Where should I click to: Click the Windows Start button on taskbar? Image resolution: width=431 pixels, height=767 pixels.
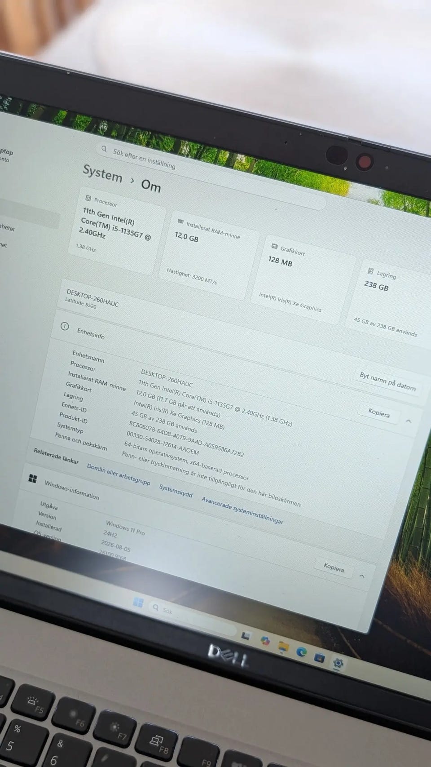point(138,602)
